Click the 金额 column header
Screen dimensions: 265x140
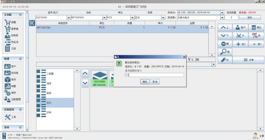192,23
